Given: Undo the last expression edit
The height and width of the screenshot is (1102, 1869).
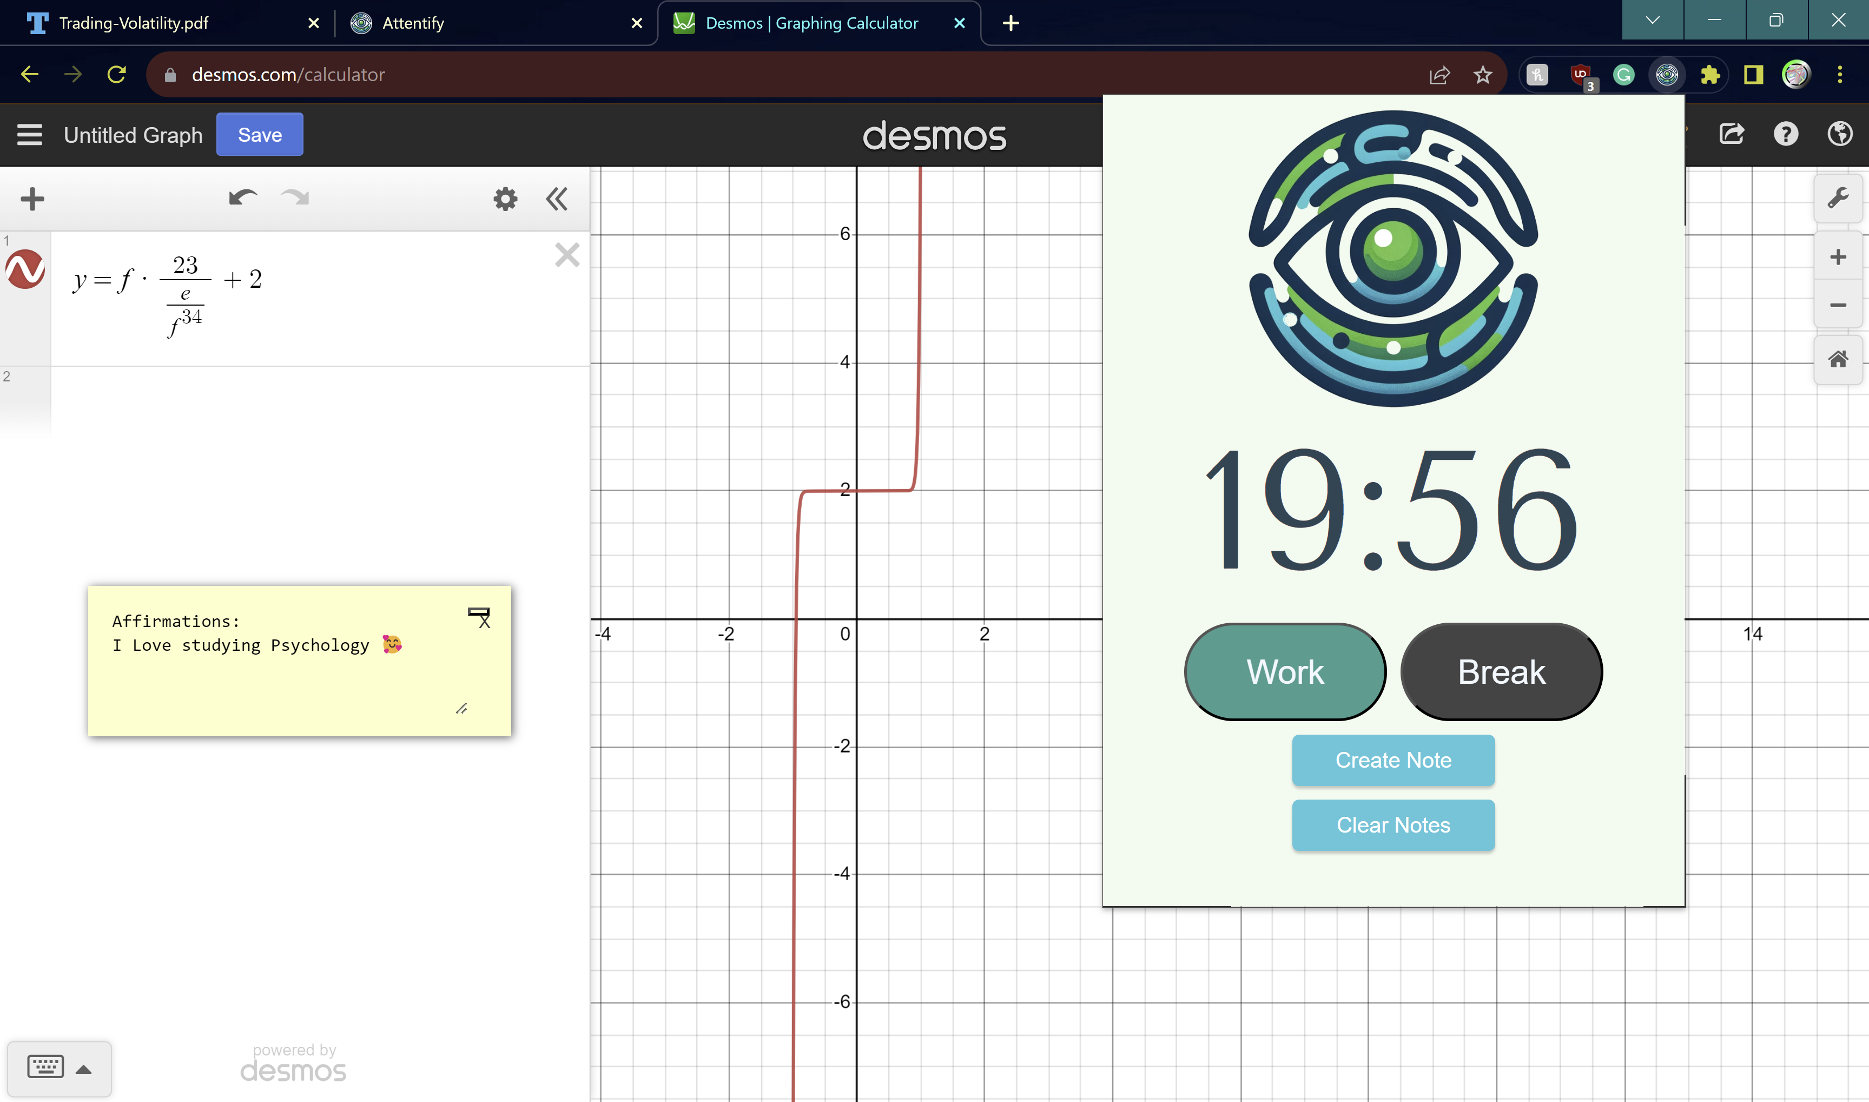Looking at the screenshot, I should coord(243,198).
